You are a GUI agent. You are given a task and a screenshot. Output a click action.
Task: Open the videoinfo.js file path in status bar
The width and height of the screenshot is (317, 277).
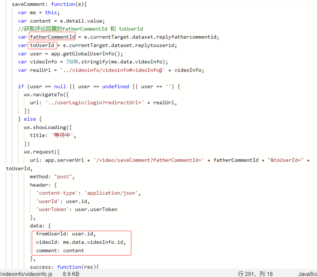[x=24, y=273]
